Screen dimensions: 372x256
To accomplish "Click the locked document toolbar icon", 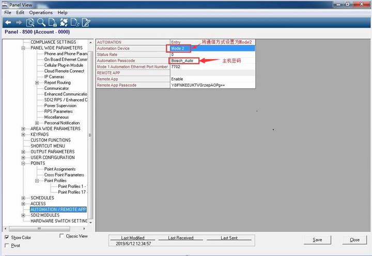I will click(x=52, y=23).
